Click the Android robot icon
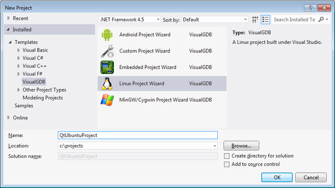The width and height of the screenshot is (335, 188). click(107, 35)
